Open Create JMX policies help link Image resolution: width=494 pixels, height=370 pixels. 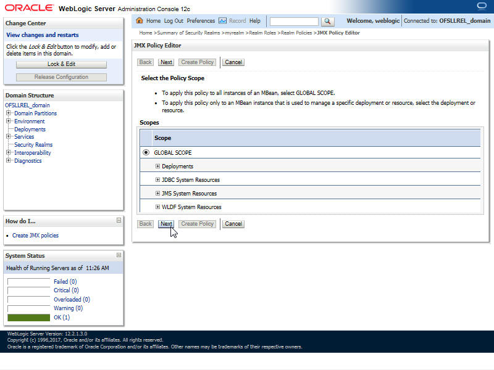click(x=35, y=236)
